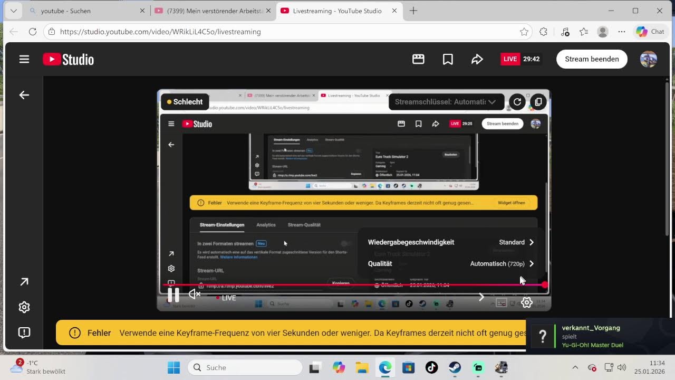Seek on the preview player progress bar
The height and width of the screenshot is (380, 675).
pos(353,284)
